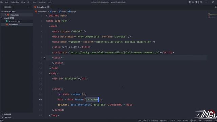Click the Prettier status bar item
217x122 pixels.
click(208, 121)
